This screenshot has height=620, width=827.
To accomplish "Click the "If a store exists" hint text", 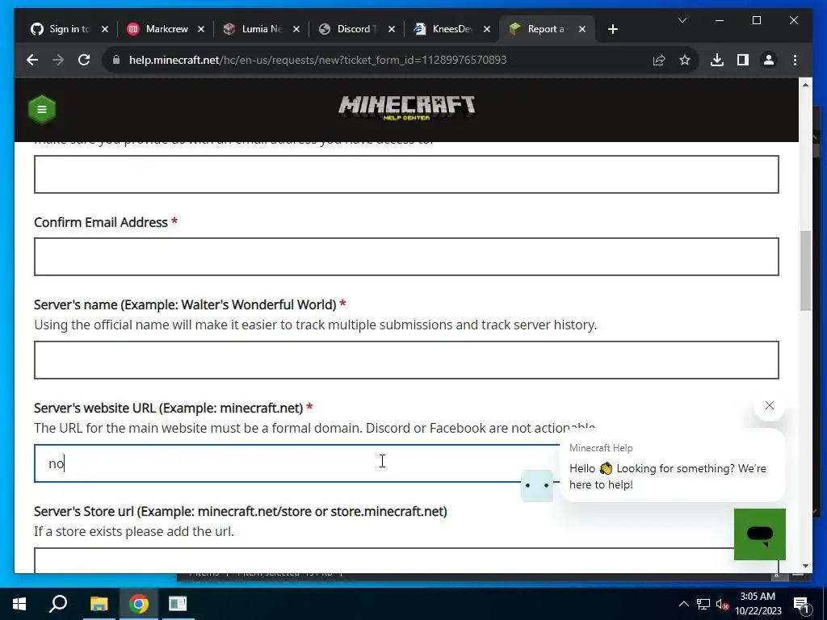I will (134, 531).
